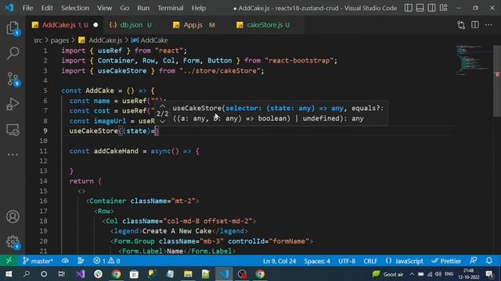
Task: Toggle the bottom Panel layout
Action: pos(420,8)
